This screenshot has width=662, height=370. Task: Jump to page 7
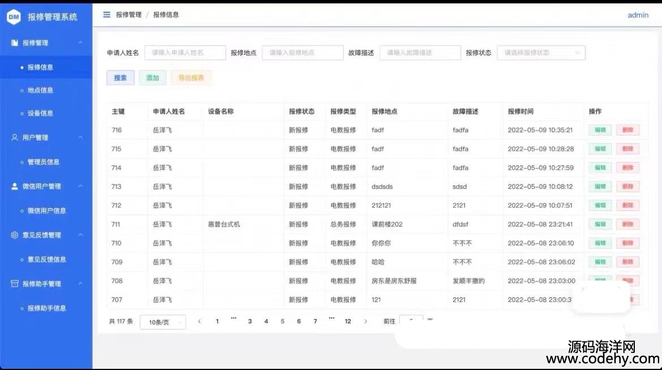click(315, 321)
